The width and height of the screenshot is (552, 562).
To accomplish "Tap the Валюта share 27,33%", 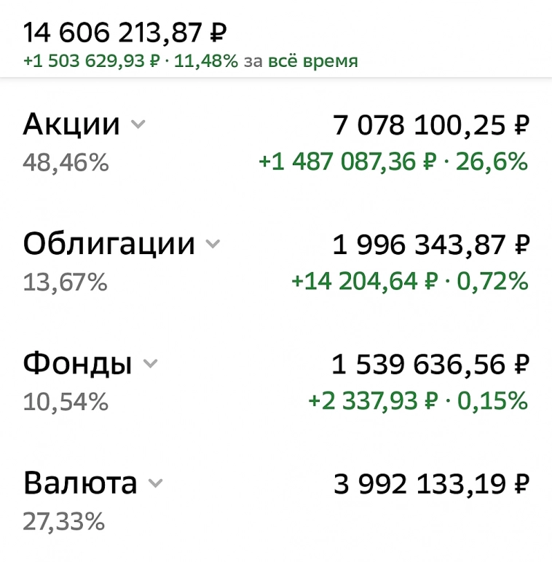I will tap(64, 521).
